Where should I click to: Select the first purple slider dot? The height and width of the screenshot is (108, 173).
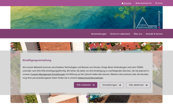coord(87,97)
